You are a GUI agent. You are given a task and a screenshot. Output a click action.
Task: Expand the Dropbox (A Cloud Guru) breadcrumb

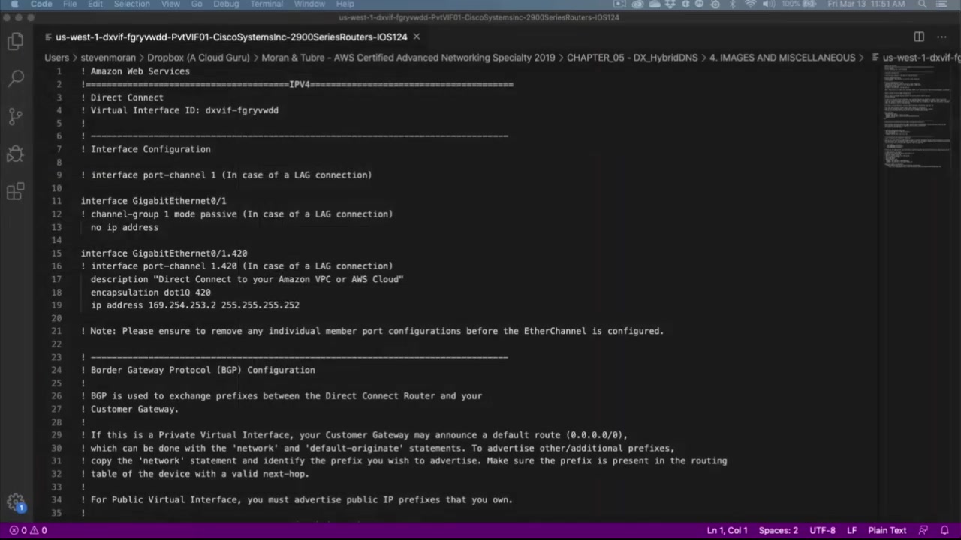point(198,58)
